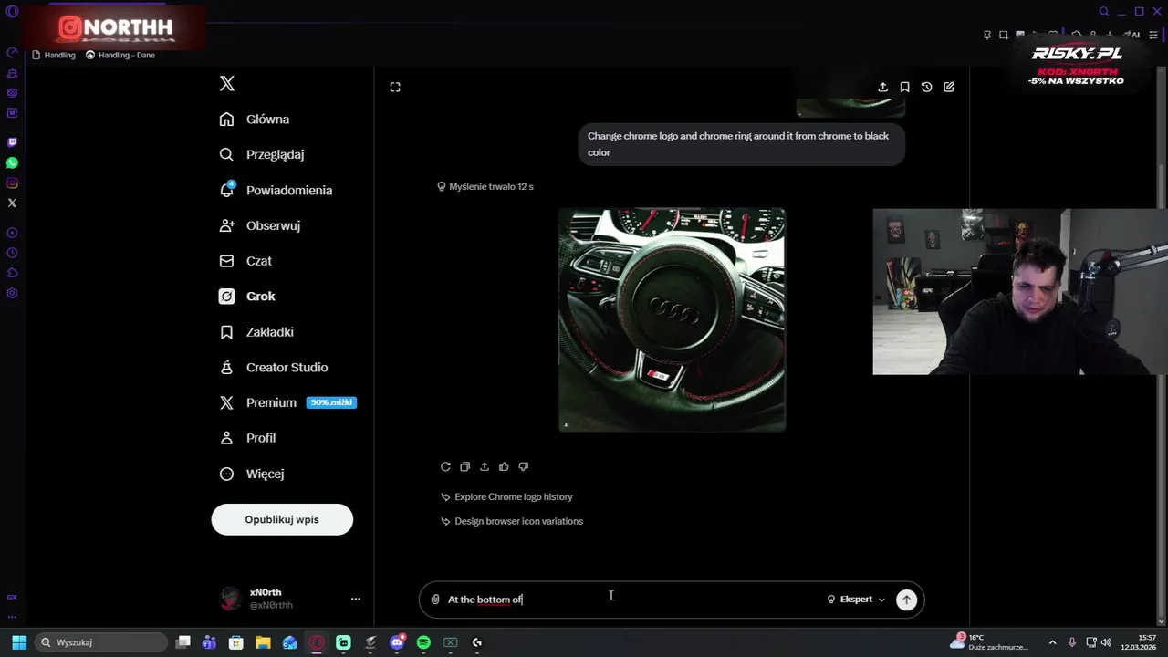Open Opera sidebar player icon
Image resolution: width=1168 pixels, height=657 pixels.
click(x=12, y=233)
